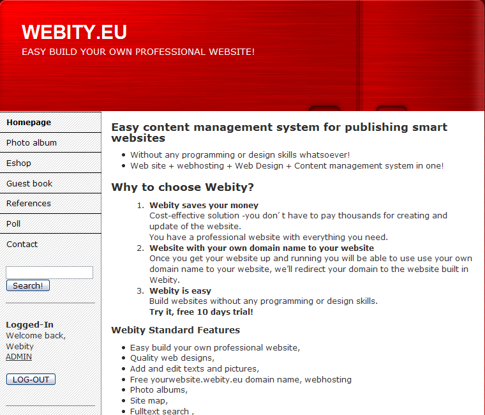Click the WEBITY.EU site title
485x415 pixels.
(x=74, y=32)
